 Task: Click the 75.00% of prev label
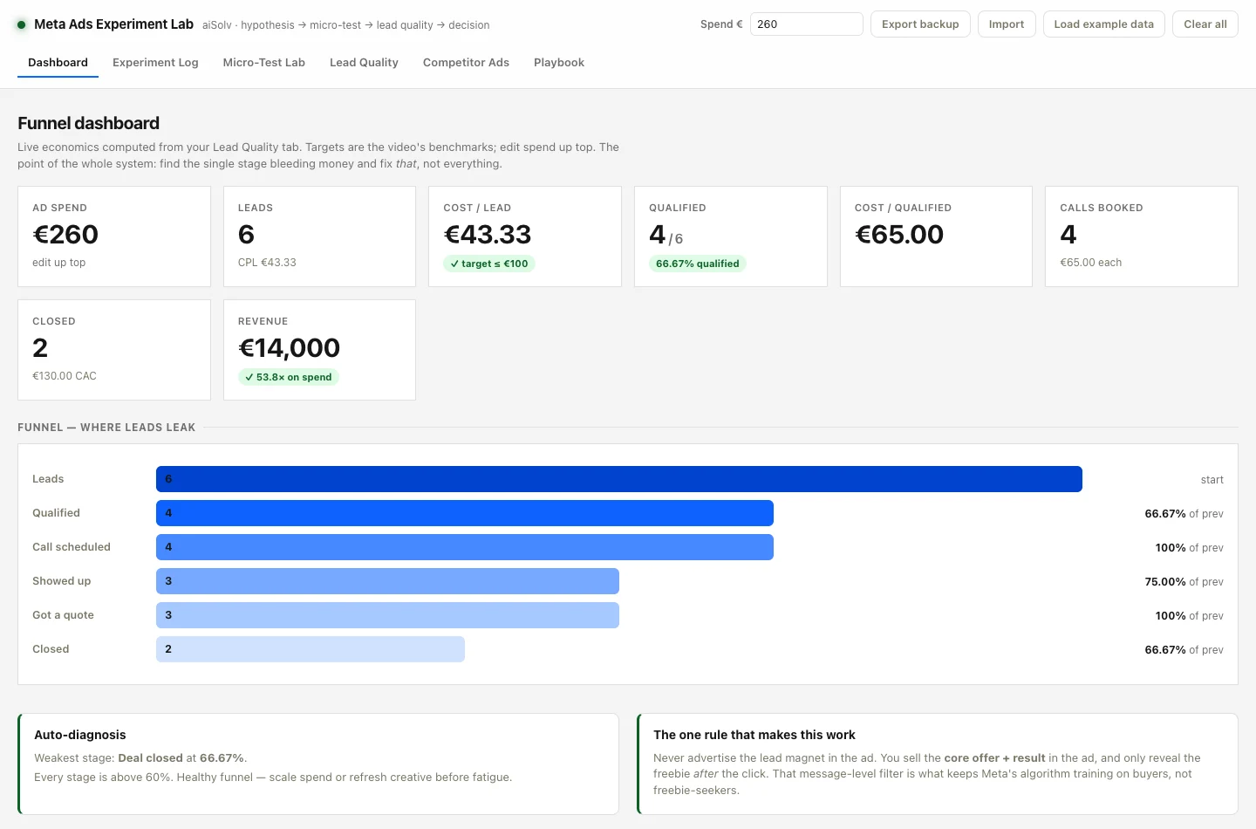[1184, 582]
